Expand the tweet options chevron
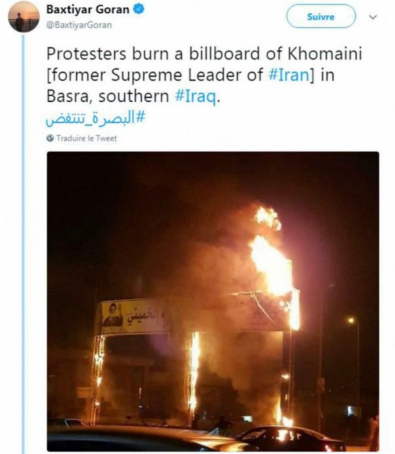The height and width of the screenshot is (454, 395). coord(373,16)
